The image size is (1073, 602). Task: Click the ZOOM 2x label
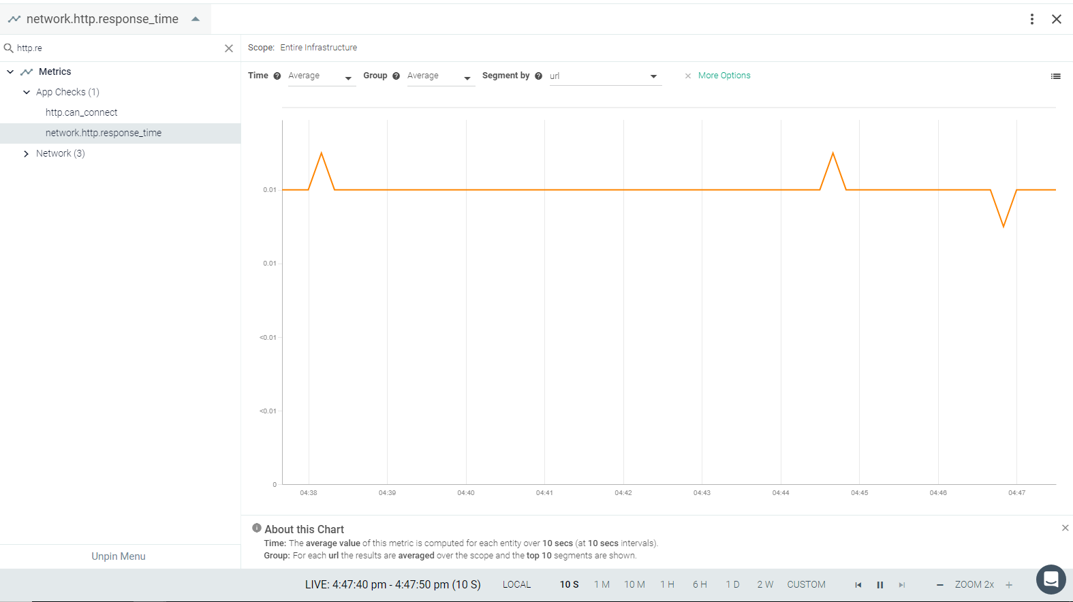(974, 585)
